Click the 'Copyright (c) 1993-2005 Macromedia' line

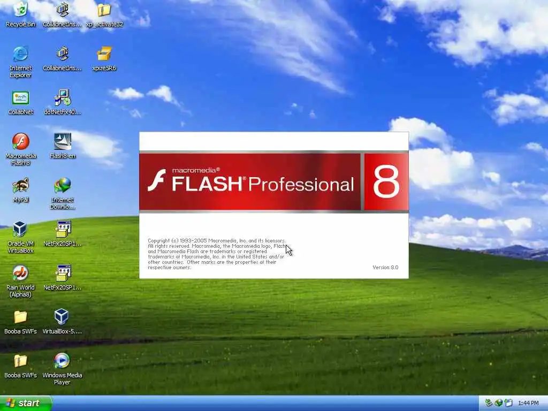[x=216, y=240]
